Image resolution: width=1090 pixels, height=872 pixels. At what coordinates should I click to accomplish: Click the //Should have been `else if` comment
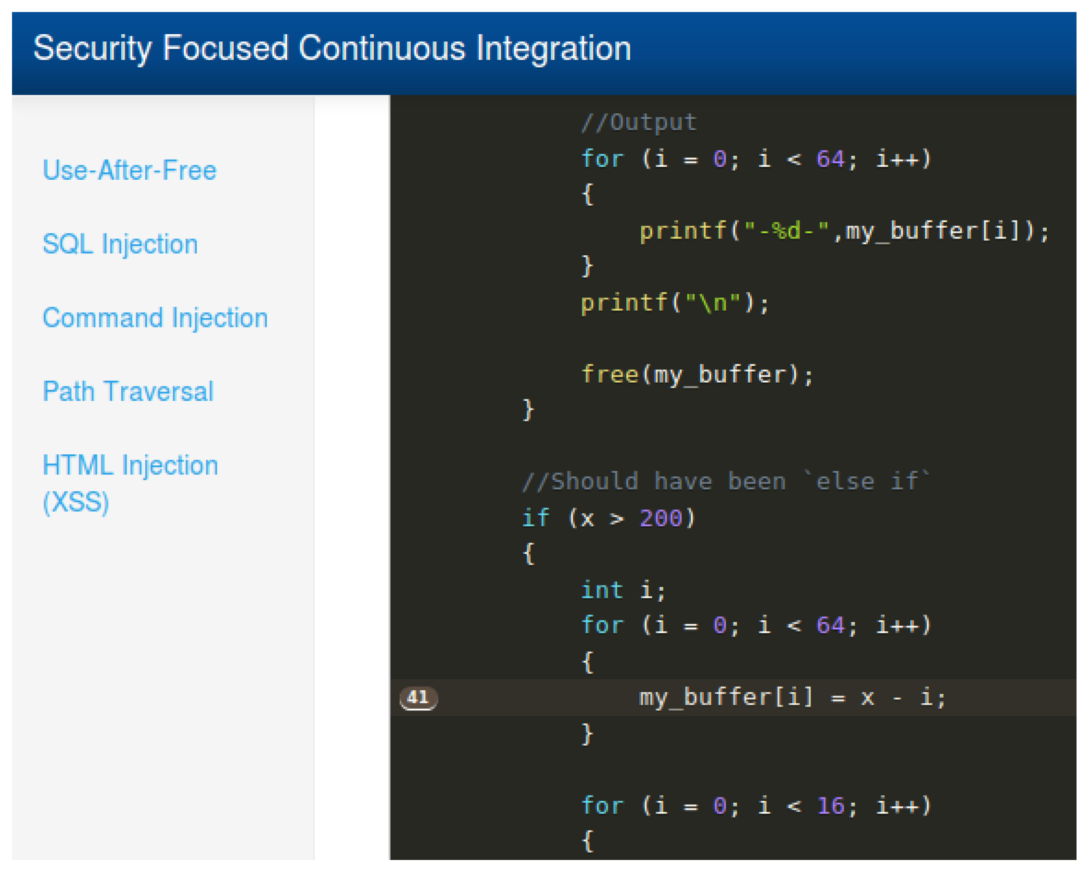[726, 482]
